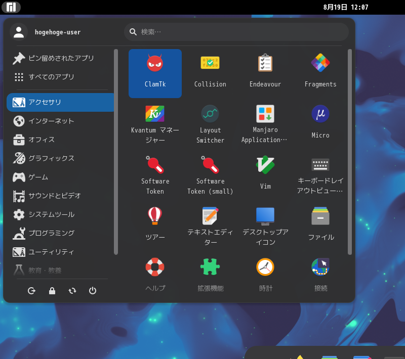This screenshot has height=359, width=405.
Task: Select the プログラミング category
Action: 60,233
